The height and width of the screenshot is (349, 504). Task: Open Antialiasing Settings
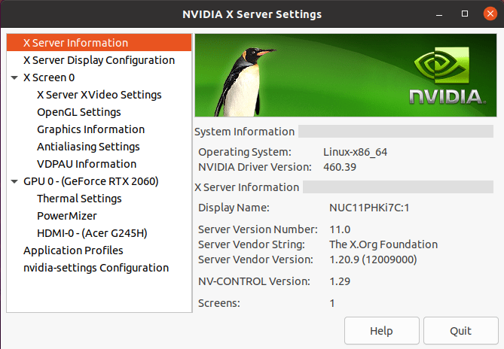88,147
